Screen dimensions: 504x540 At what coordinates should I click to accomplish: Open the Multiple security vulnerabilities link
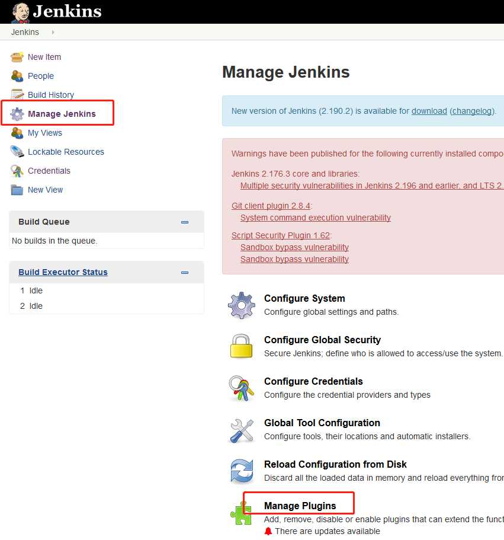(372, 186)
